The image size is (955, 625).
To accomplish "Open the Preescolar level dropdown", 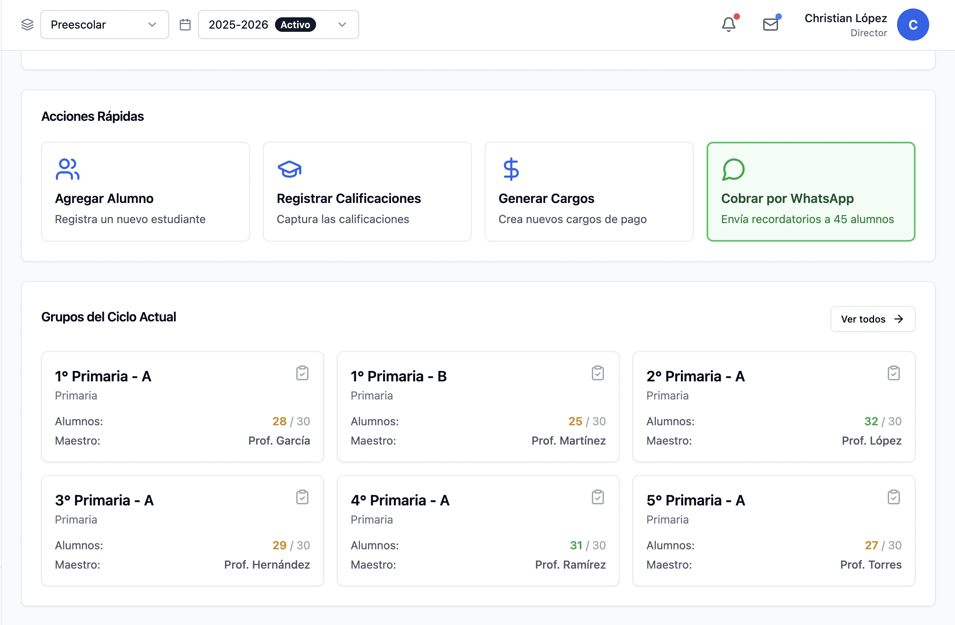I will 105,25.
